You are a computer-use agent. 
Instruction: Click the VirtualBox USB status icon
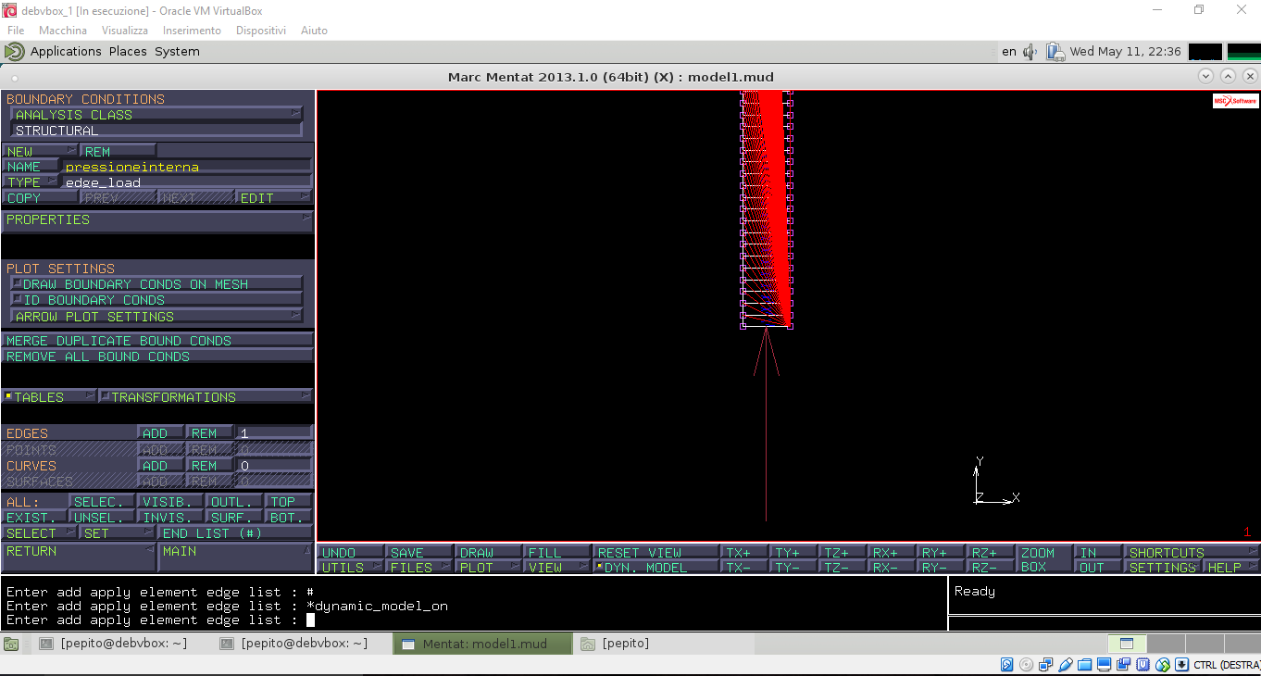[1065, 665]
